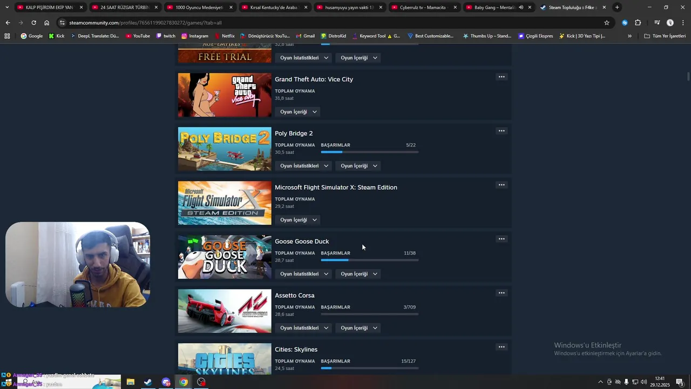The image size is (691, 389).
Task: Open Grand Theft Auto: Vice City title link
Action: [x=314, y=79]
